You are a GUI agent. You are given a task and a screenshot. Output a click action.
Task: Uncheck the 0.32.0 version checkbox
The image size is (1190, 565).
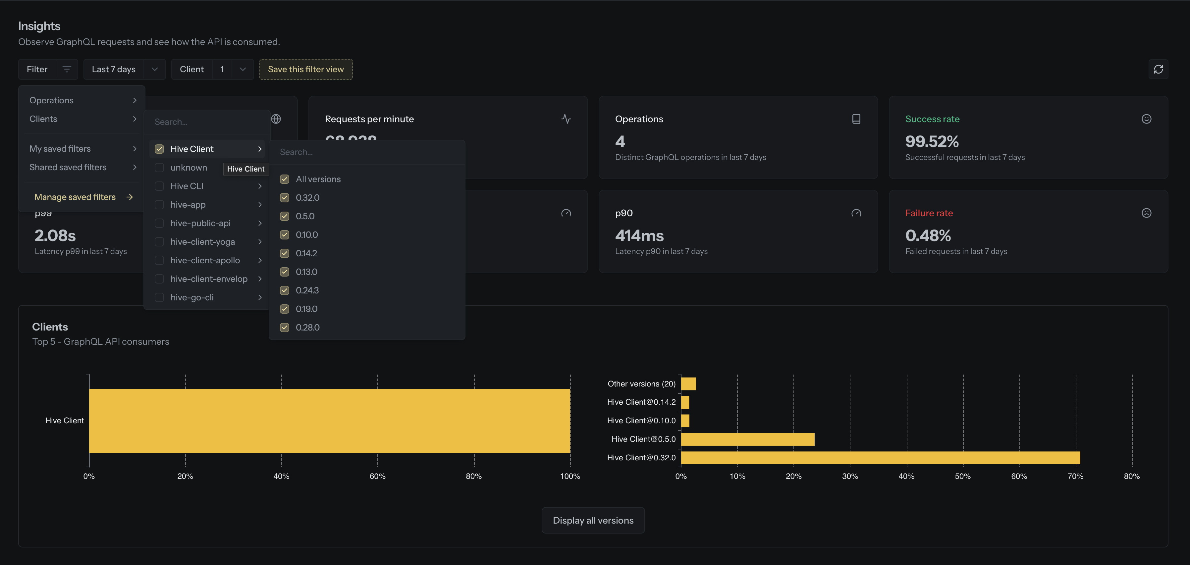(x=284, y=197)
